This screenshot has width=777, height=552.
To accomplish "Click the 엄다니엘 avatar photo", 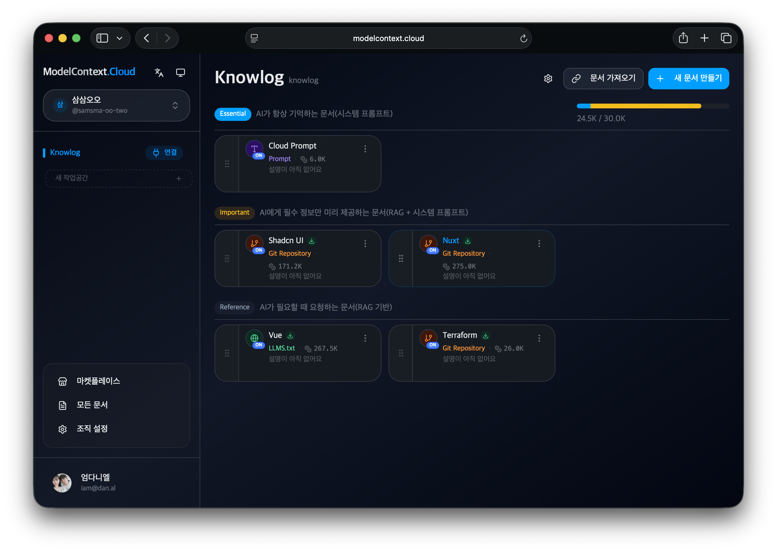I will tap(62, 483).
